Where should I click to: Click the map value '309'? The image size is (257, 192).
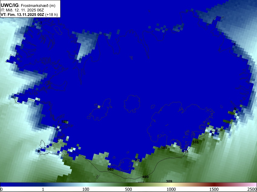click(169, 181)
